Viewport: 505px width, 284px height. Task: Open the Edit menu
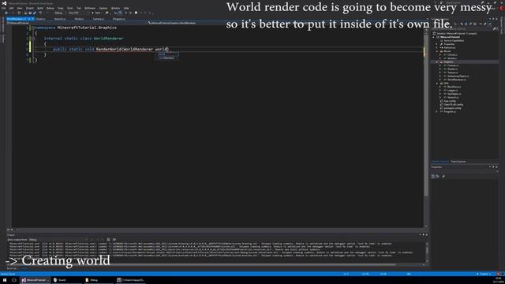click(x=11, y=8)
